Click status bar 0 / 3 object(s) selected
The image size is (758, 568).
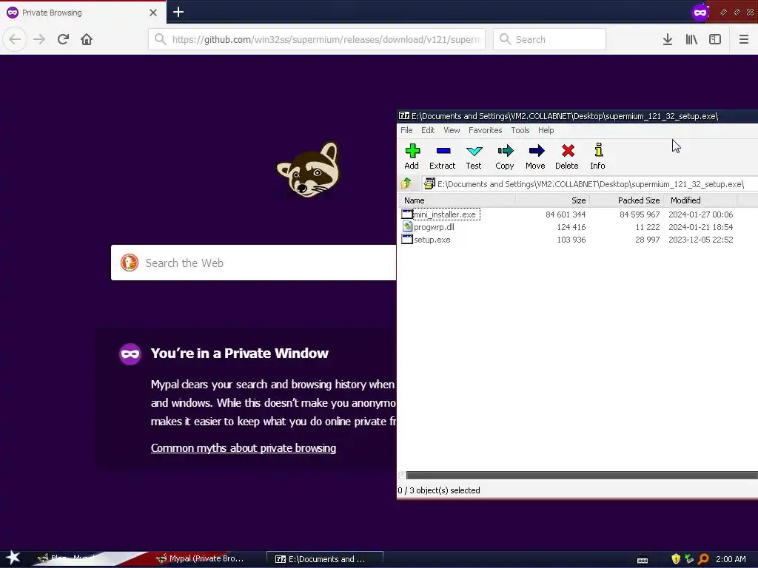[x=439, y=490]
